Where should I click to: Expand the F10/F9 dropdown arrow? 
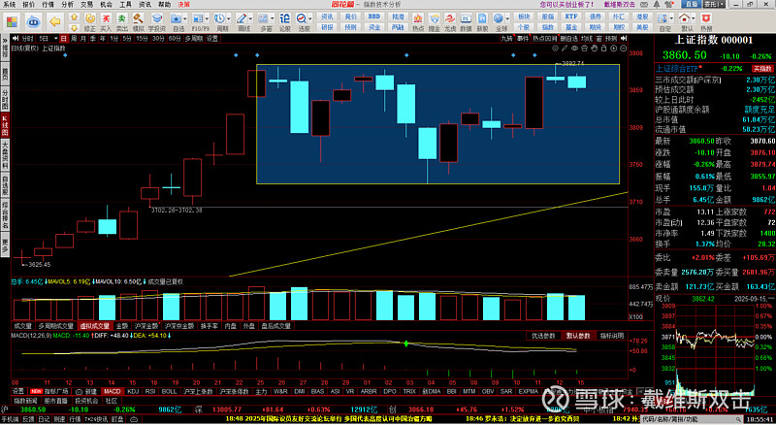pos(207,18)
